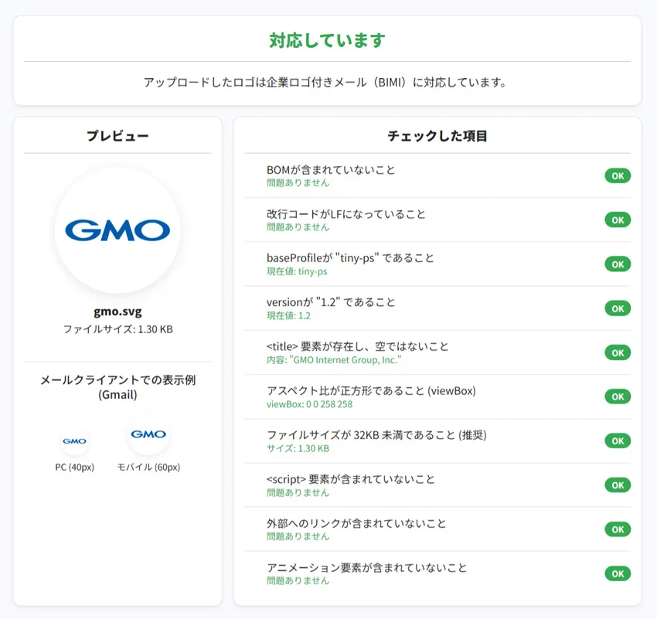657x619 pixels.
Task: Click the viewBox: 0 0 258 258 value
Action: pyautogui.click(x=310, y=404)
